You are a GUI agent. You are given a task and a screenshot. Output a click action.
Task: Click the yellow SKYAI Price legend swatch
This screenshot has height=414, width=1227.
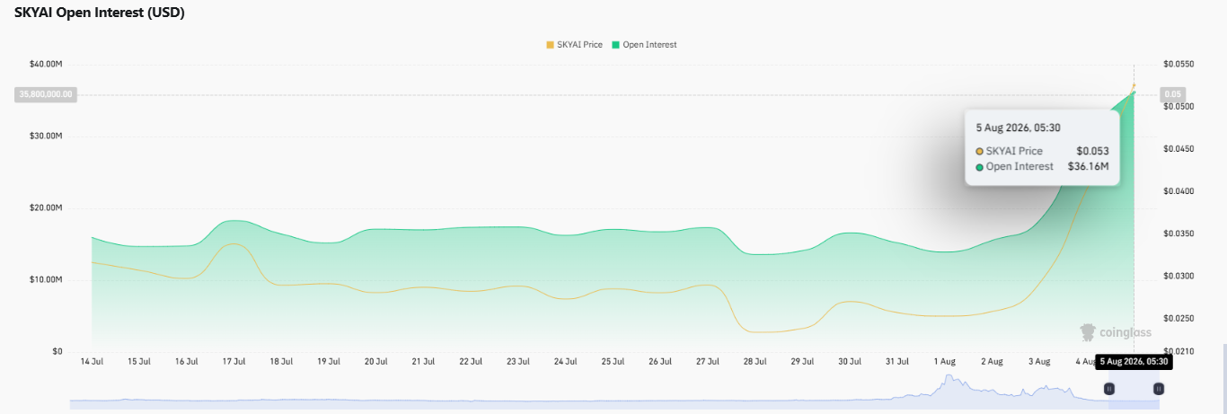click(550, 44)
